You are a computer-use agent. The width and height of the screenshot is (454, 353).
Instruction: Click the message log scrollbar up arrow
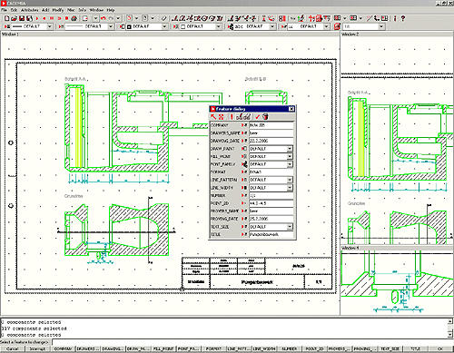[x=450, y=321]
